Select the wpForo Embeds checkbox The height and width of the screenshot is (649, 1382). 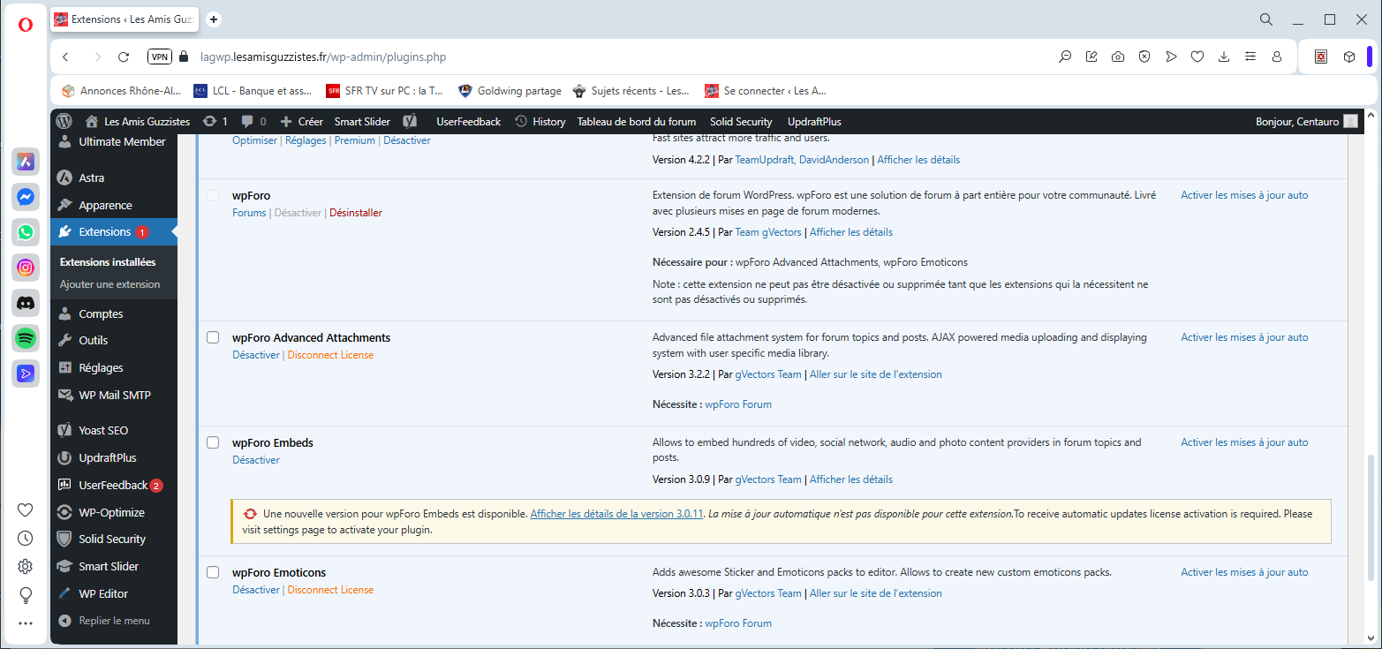[213, 442]
